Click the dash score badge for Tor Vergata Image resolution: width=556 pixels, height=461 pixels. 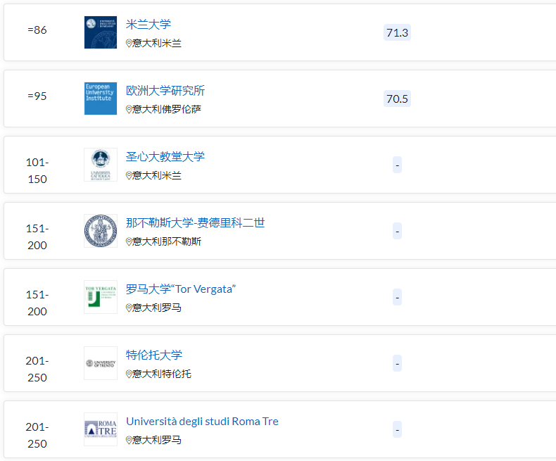pyautogui.click(x=397, y=297)
